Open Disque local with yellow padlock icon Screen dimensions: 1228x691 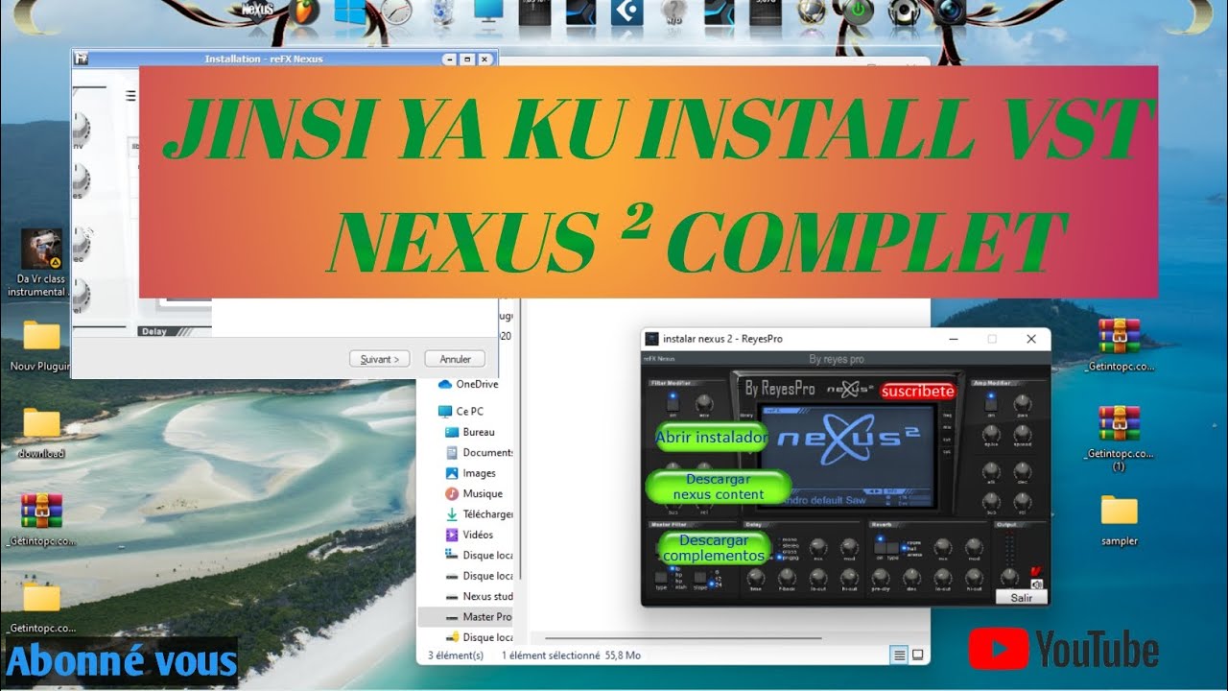479,637
